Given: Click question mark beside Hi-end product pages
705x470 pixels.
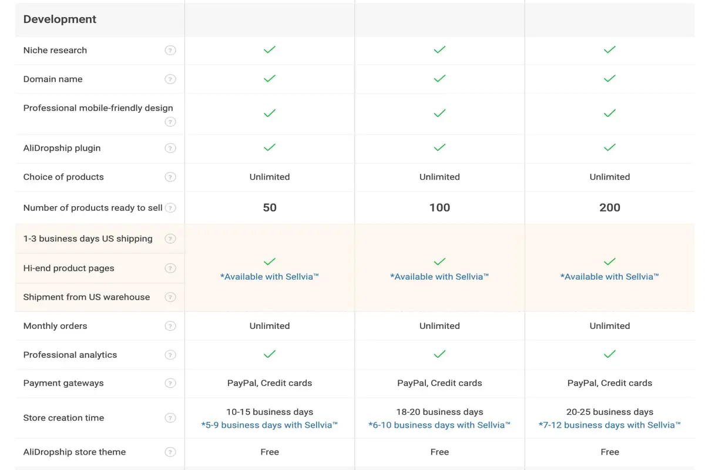Looking at the screenshot, I should [170, 268].
